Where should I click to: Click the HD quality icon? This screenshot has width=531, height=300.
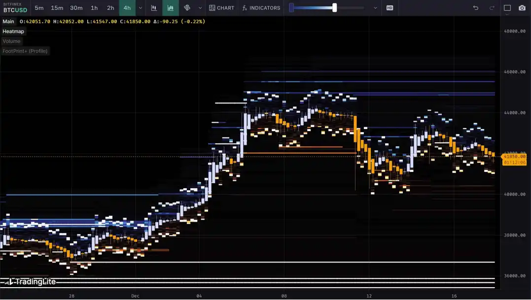(390, 8)
